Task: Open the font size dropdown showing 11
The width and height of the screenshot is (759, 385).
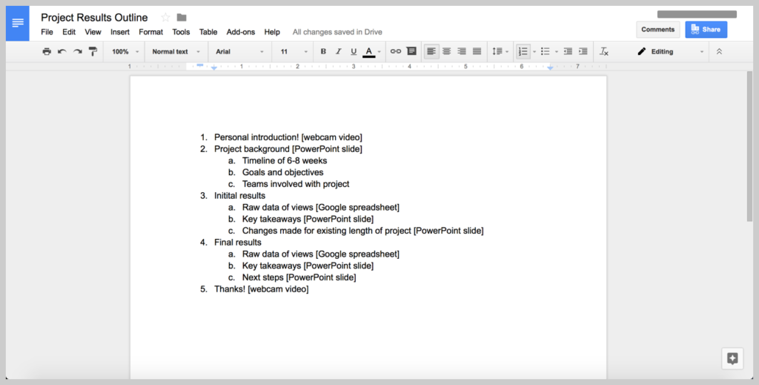Action: tap(294, 51)
